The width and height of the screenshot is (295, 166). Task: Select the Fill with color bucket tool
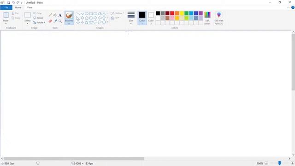(x=55, y=15)
